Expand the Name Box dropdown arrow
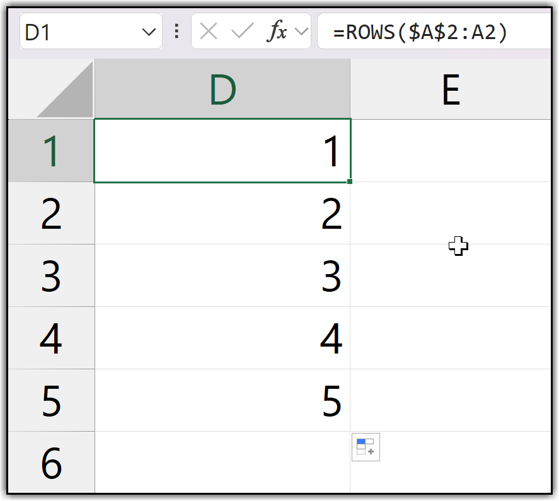Image resolution: width=559 pixels, height=501 pixels. tap(149, 32)
